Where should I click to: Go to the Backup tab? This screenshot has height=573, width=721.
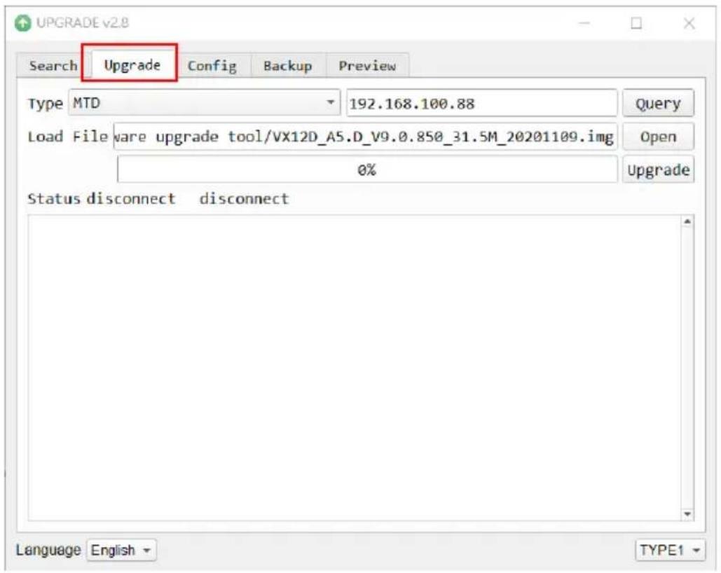point(288,66)
